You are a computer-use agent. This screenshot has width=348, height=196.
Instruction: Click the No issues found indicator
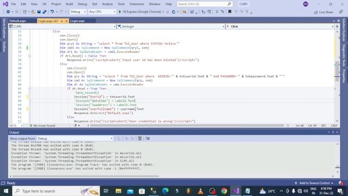coord(42,126)
